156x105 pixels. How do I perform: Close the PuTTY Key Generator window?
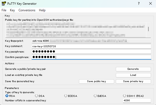point(151,3)
